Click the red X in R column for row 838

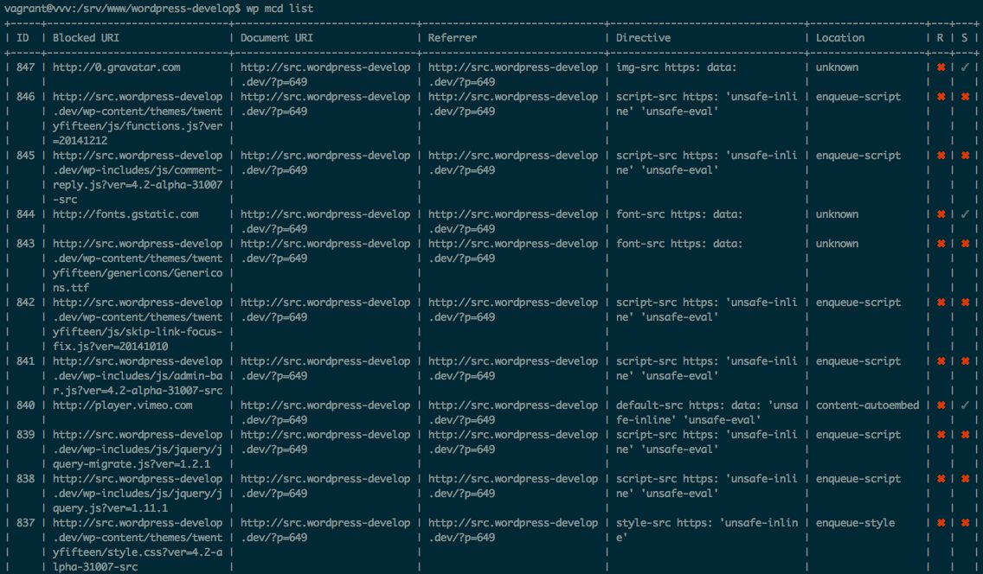(x=941, y=479)
